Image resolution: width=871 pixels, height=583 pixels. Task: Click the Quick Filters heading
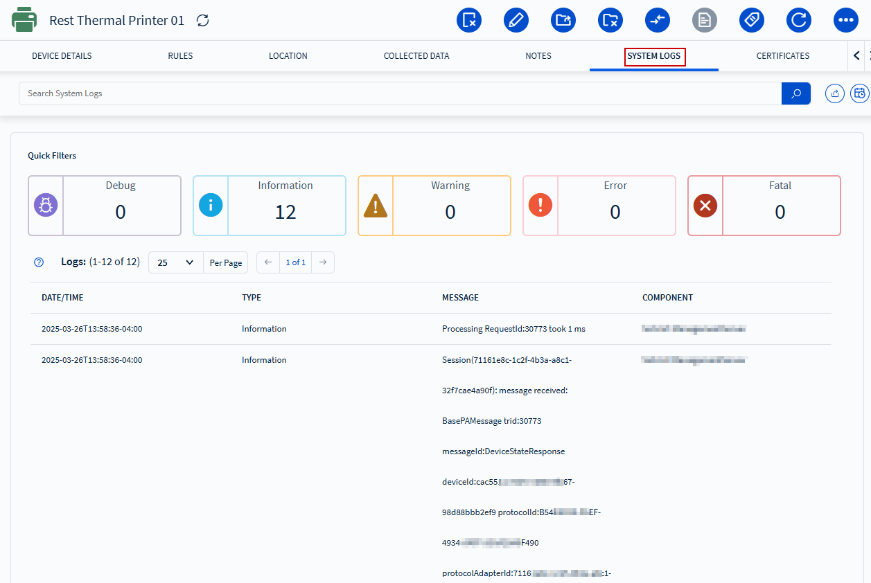point(52,156)
